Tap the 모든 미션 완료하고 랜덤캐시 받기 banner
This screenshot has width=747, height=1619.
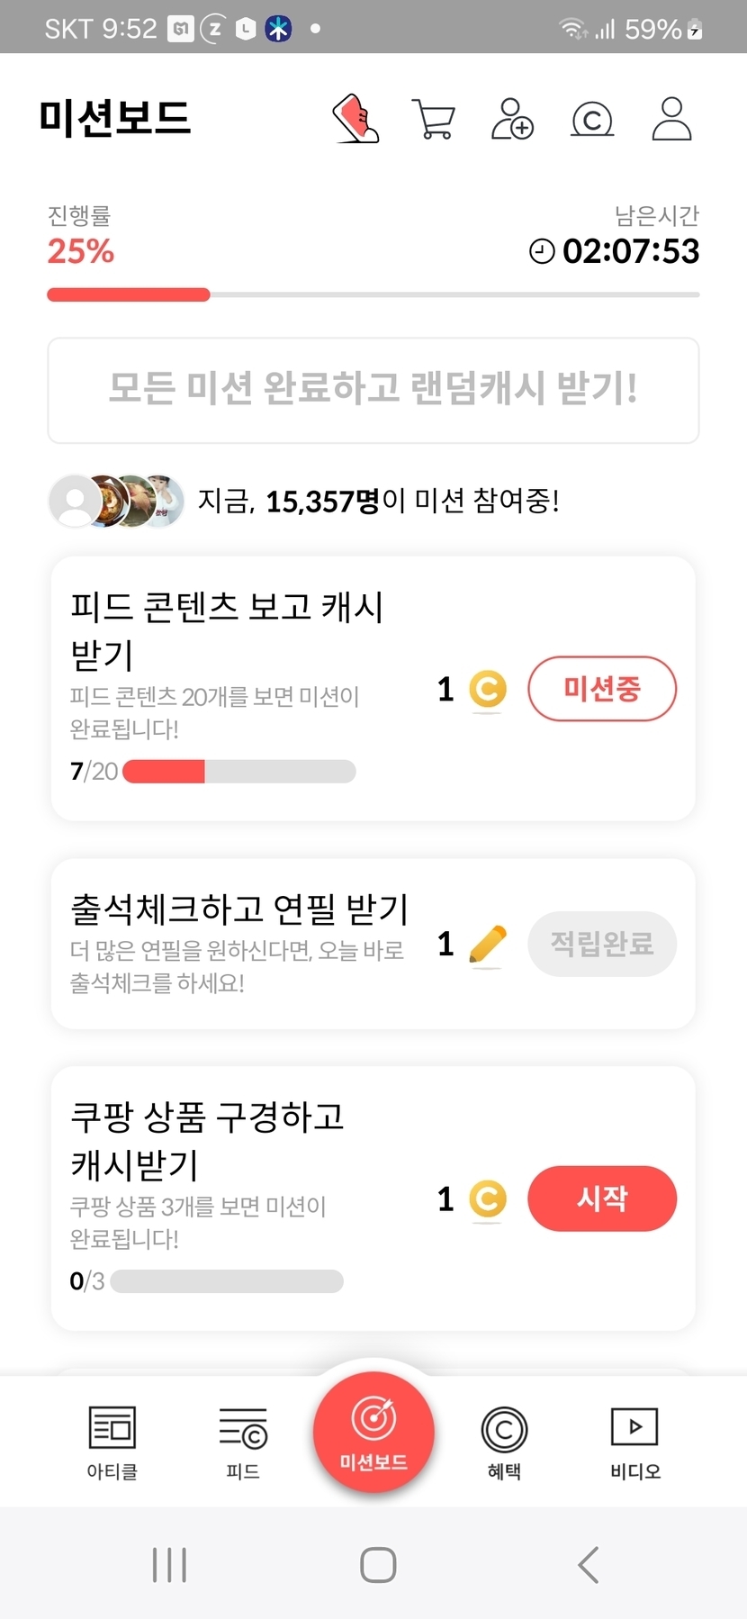(373, 390)
